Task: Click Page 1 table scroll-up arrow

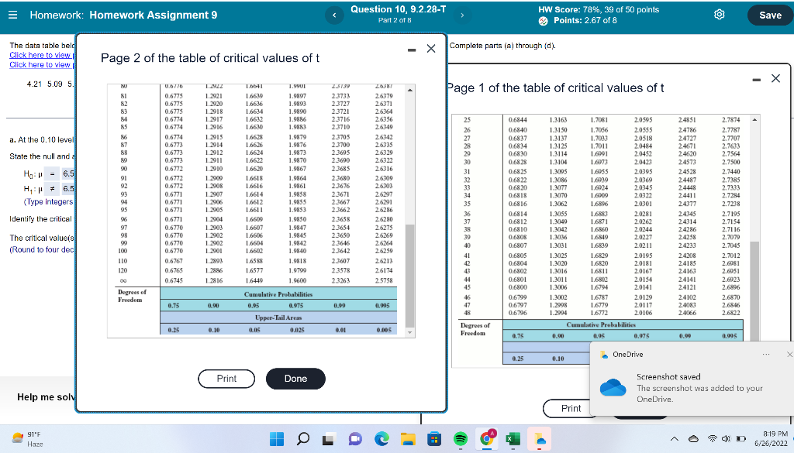Action: pyautogui.click(x=754, y=120)
